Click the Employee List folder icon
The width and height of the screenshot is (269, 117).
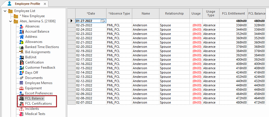click(11, 11)
